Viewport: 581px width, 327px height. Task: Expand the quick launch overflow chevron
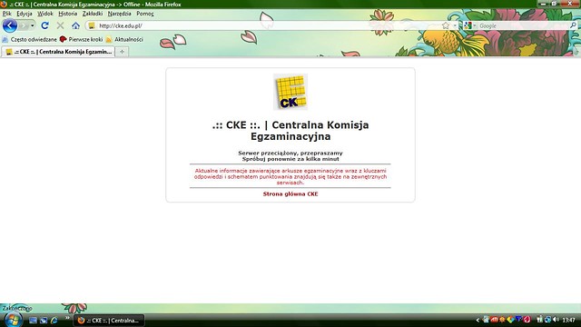click(67, 318)
